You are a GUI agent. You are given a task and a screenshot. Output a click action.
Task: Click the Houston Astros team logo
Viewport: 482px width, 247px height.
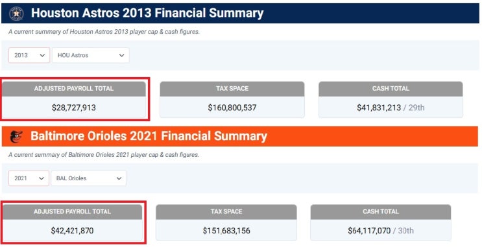point(16,14)
